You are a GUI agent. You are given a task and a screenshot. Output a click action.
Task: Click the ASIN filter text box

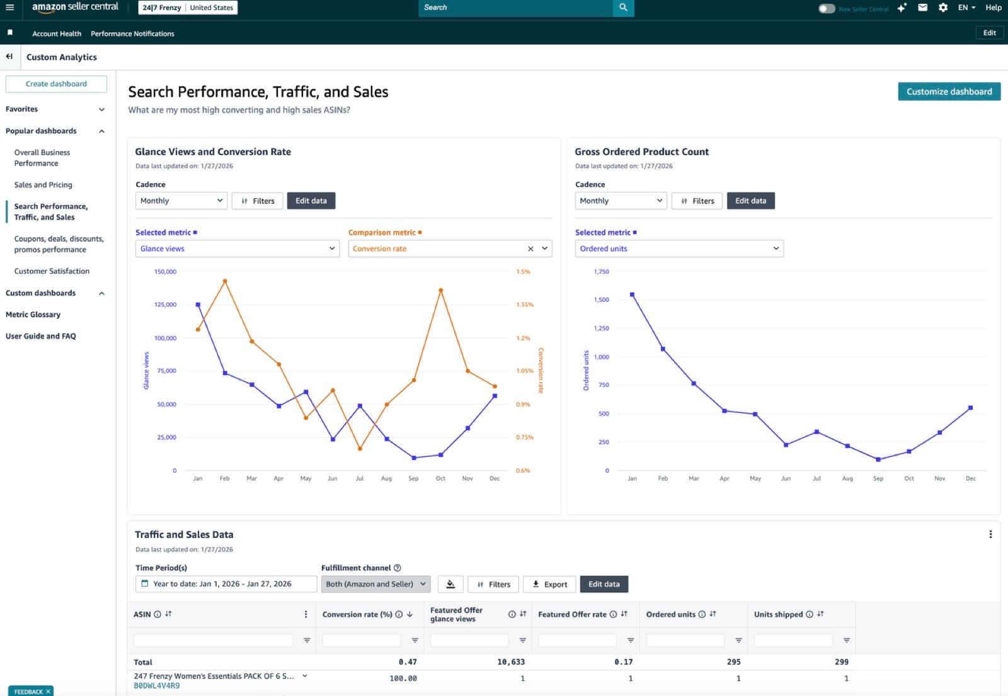tap(213, 641)
